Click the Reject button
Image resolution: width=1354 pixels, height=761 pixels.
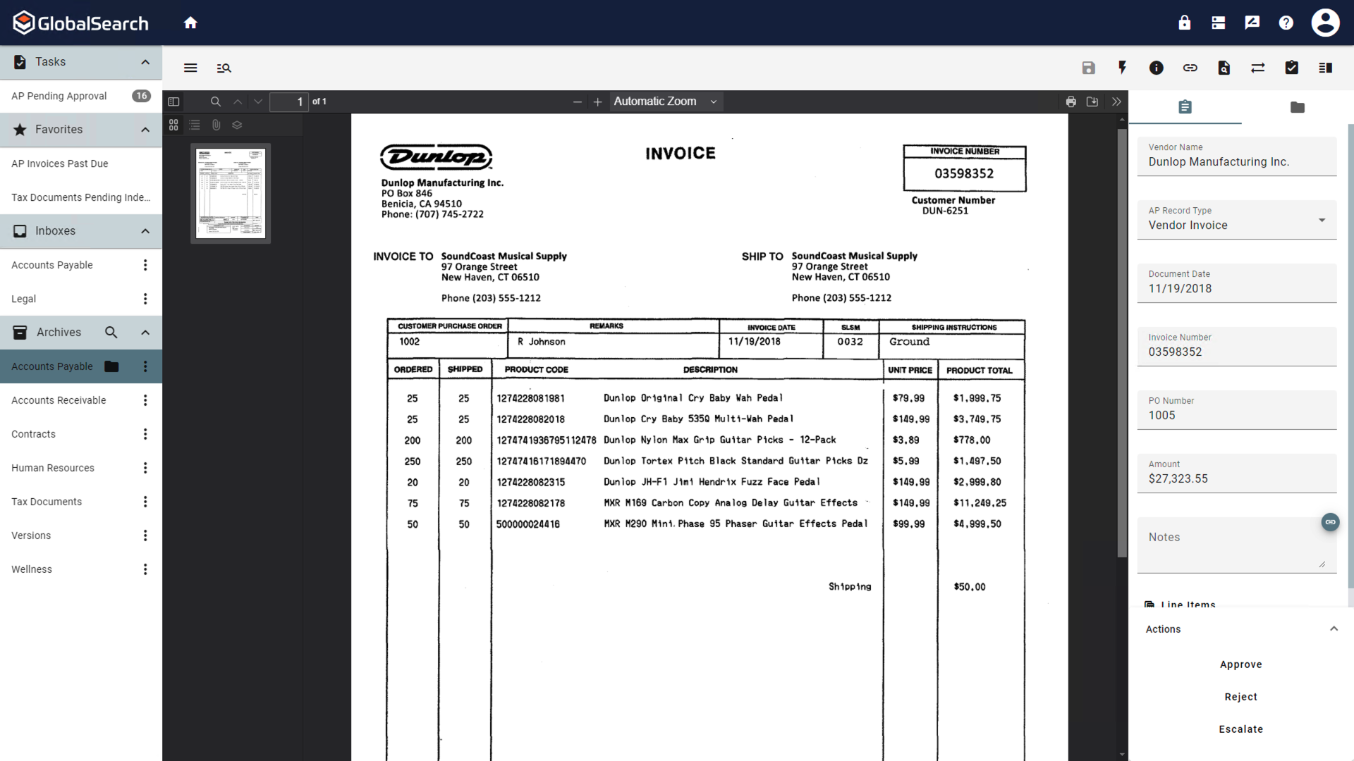click(x=1241, y=696)
